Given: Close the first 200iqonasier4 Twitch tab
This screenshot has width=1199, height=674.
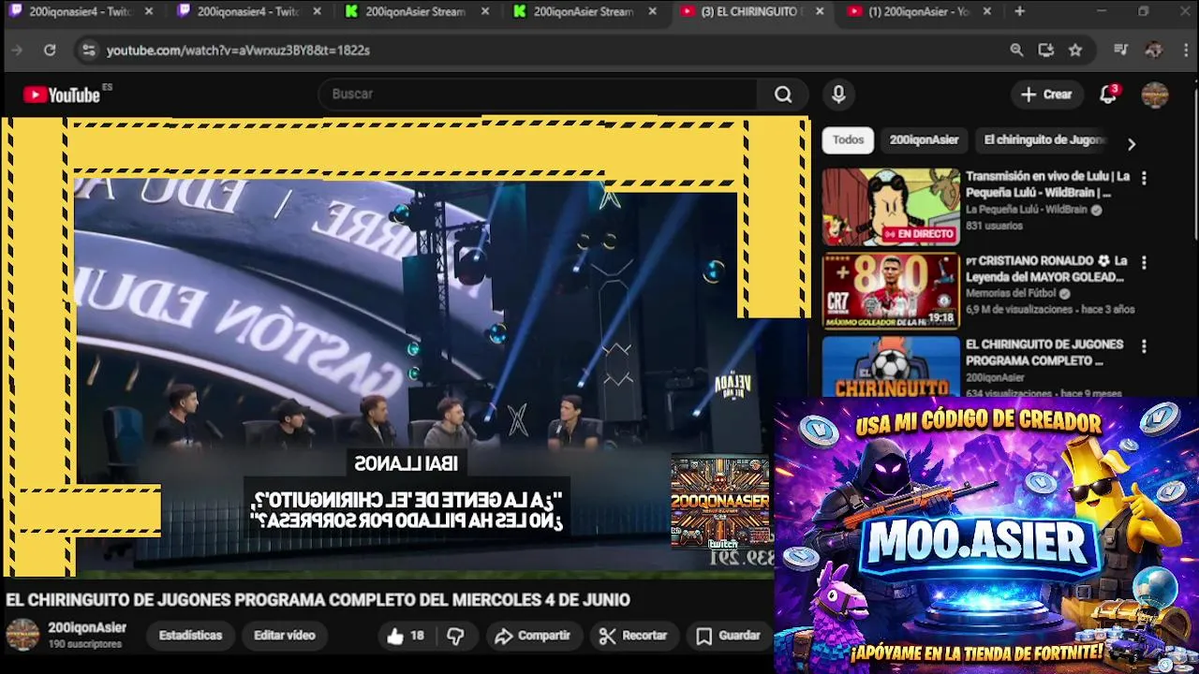Looking at the screenshot, I should [x=147, y=11].
